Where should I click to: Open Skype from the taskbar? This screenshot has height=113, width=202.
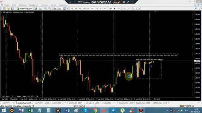pyautogui.click(x=86, y=110)
